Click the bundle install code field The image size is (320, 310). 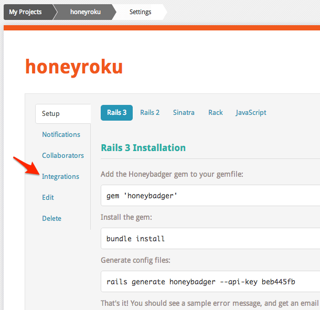(210, 239)
